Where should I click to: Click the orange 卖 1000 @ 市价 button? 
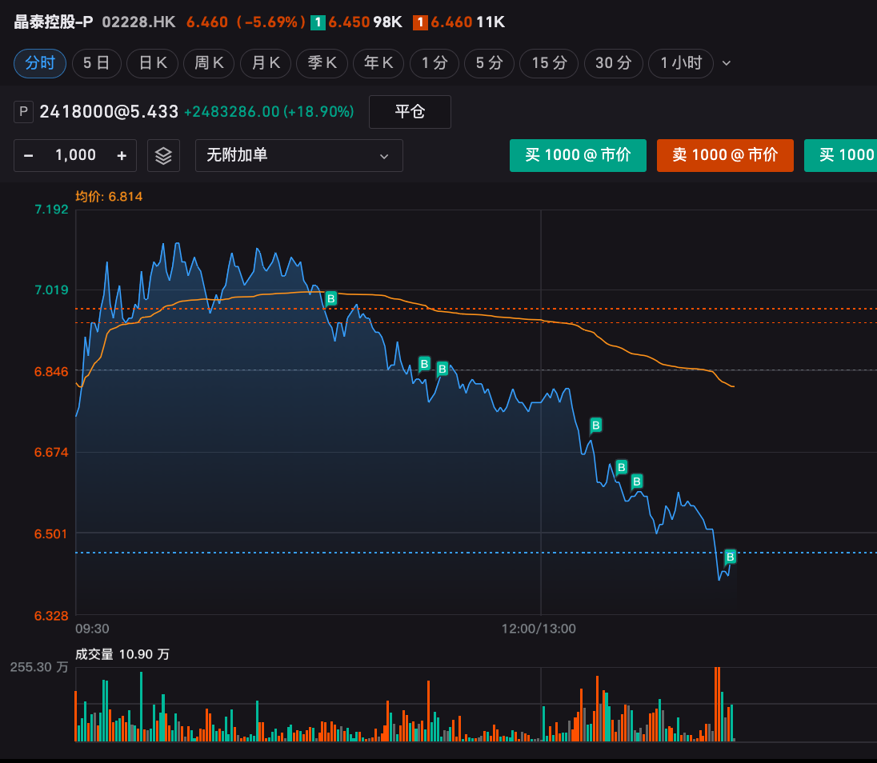tap(725, 155)
